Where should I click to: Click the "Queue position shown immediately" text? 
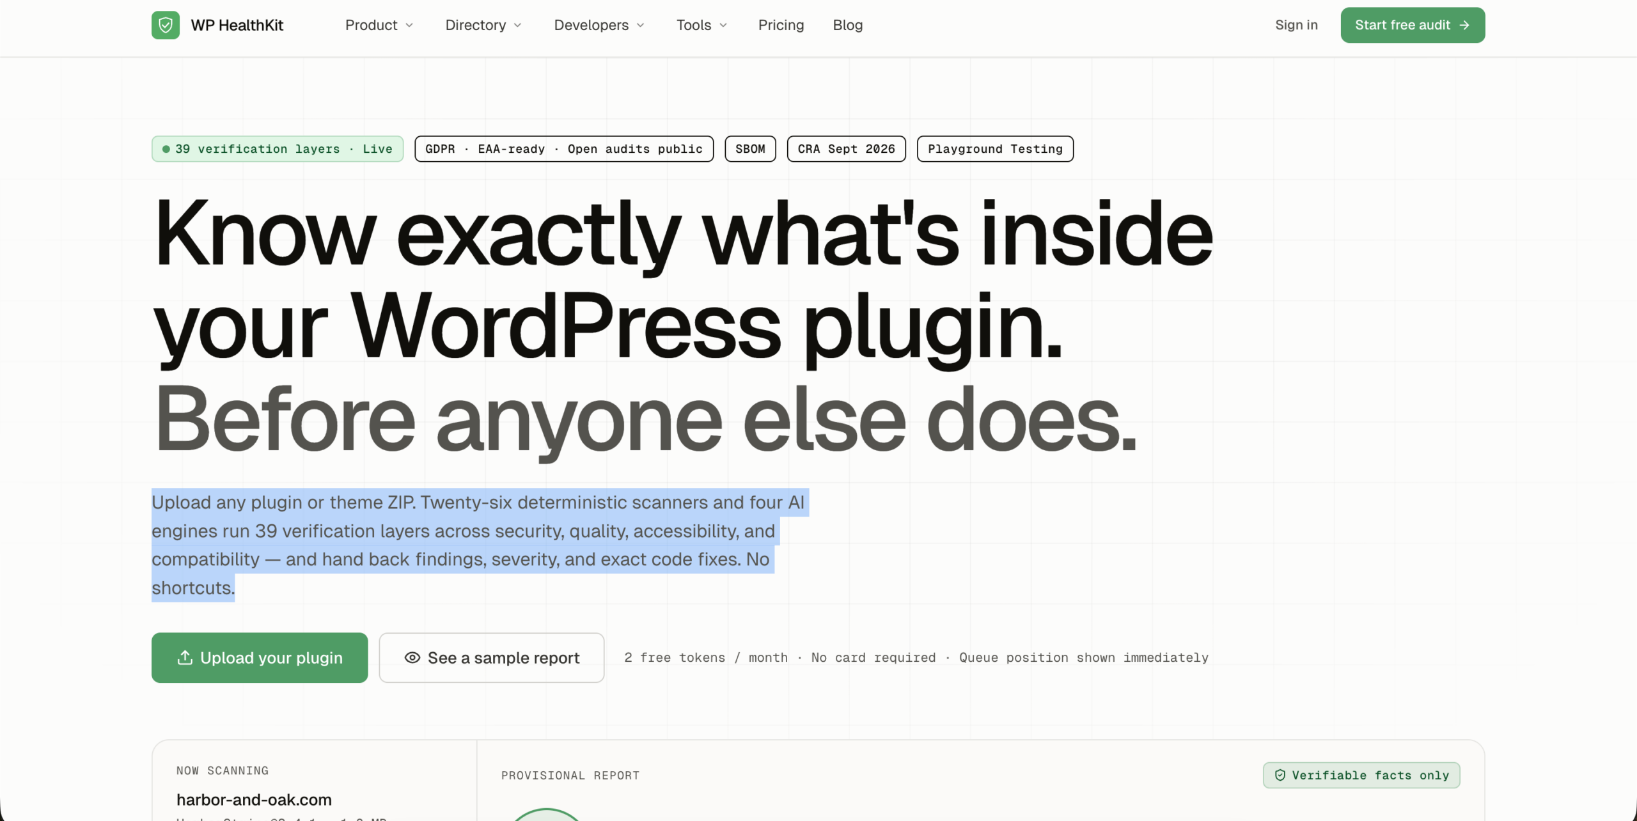point(1084,657)
